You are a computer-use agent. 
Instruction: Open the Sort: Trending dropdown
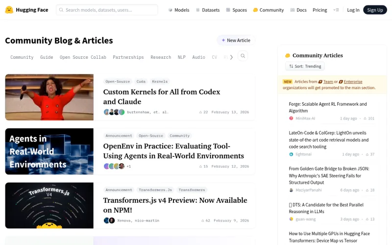305,66
